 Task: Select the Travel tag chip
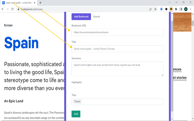[x=77, y=102]
